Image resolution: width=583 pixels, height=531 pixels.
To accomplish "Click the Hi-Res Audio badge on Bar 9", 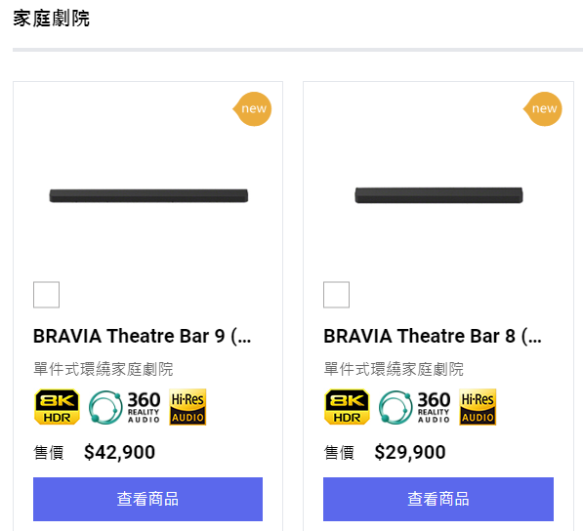I will 187,407.
